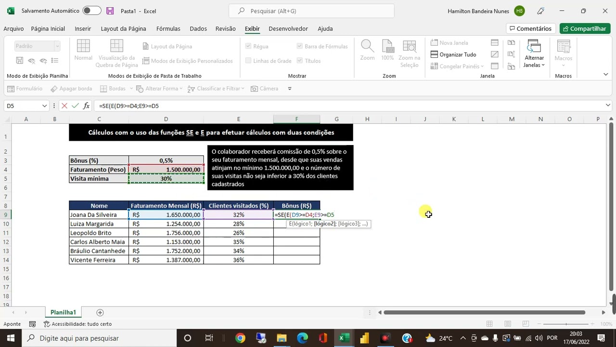Switch to the Desenvolvedor tab
The image size is (616, 347).
tap(288, 28)
